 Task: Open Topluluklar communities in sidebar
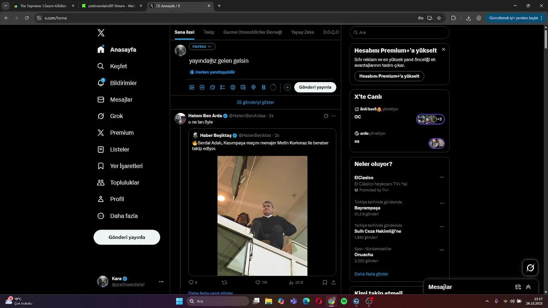point(118,183)
